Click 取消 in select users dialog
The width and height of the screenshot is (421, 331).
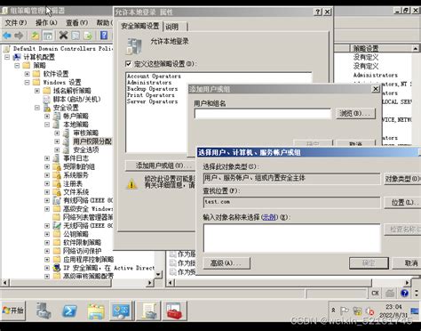click(x=407, y=262)
